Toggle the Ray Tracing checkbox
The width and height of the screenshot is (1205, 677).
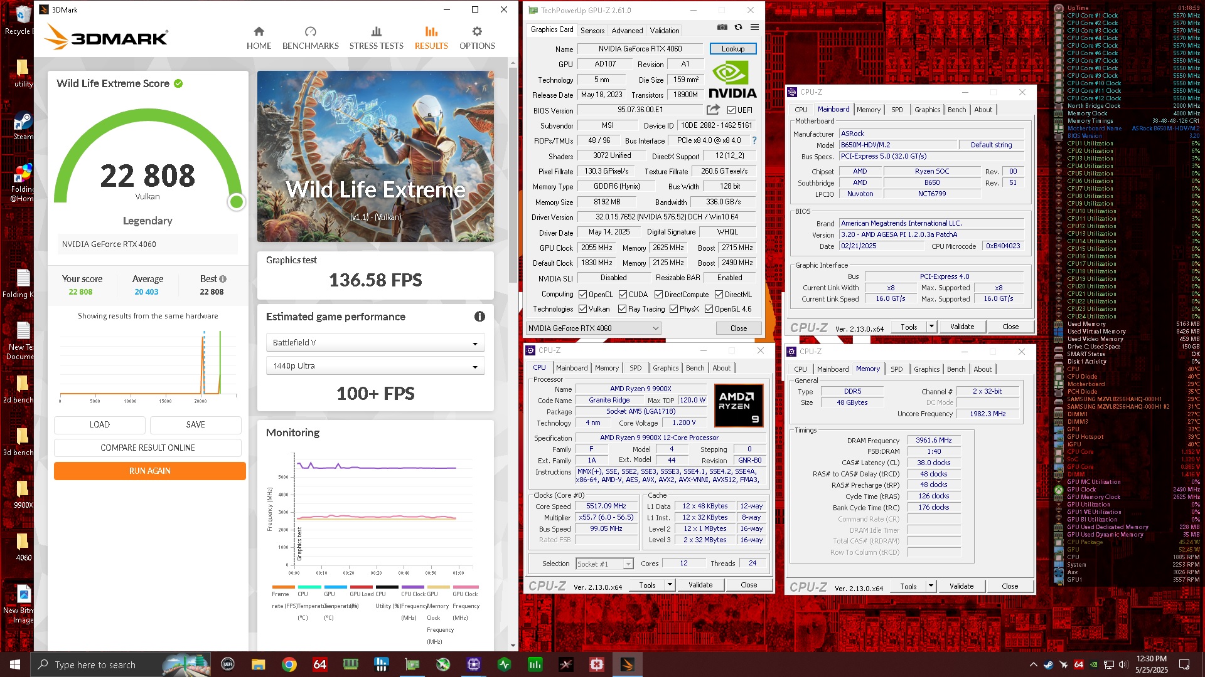(x=622, y=309)
